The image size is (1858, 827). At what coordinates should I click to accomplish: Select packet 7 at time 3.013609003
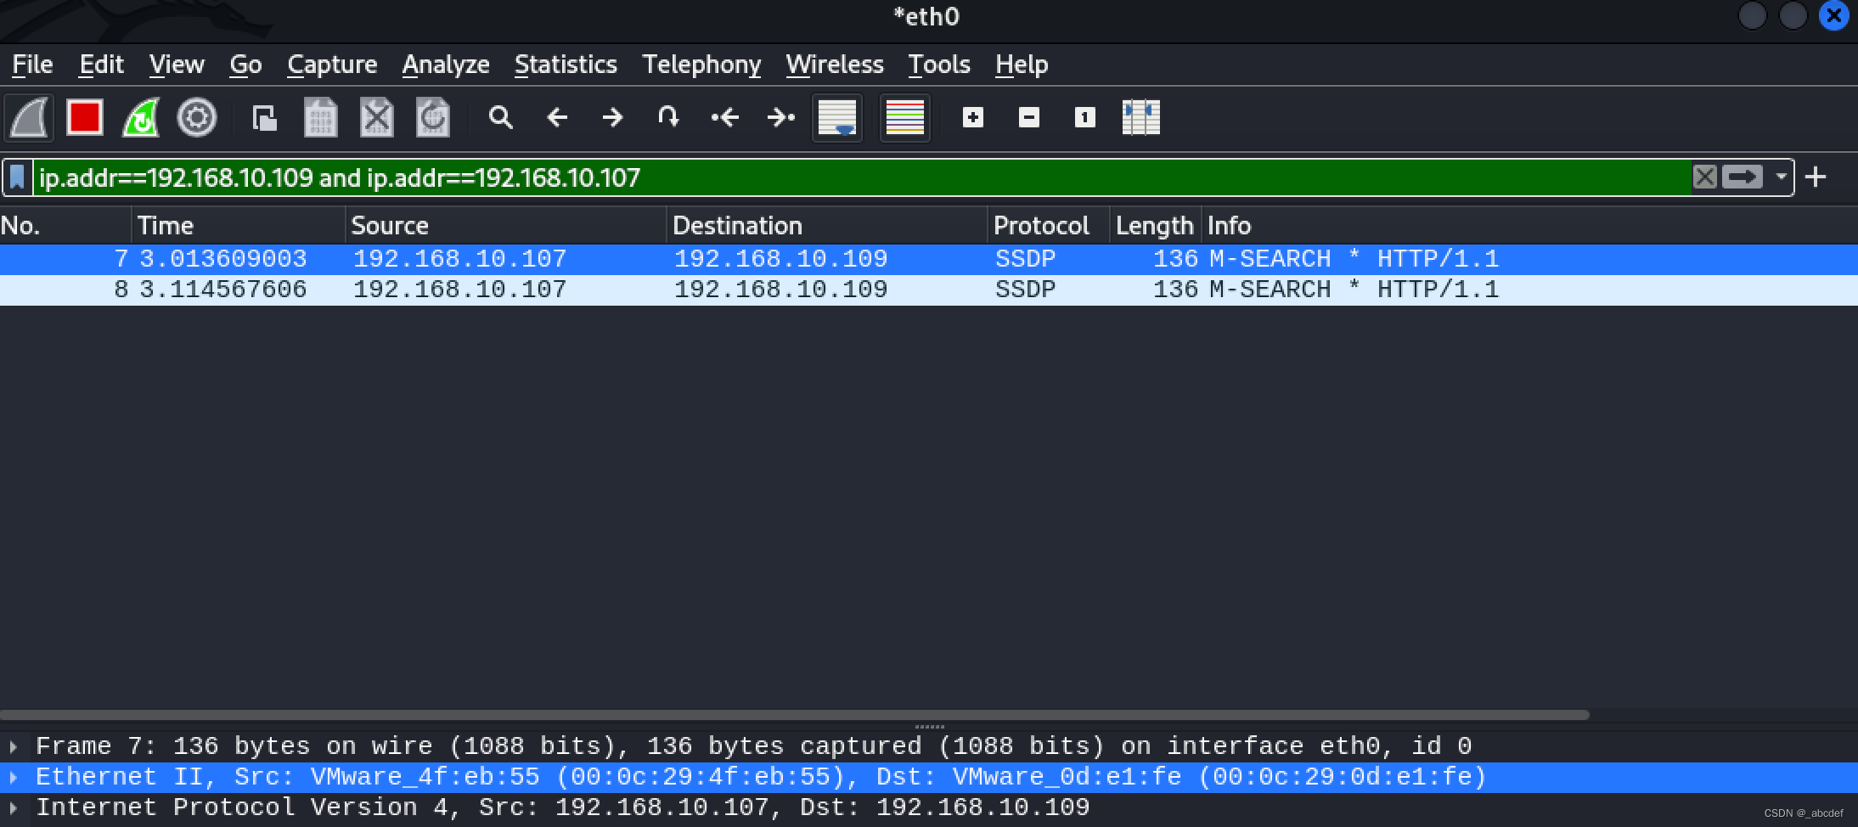(929, 259)
